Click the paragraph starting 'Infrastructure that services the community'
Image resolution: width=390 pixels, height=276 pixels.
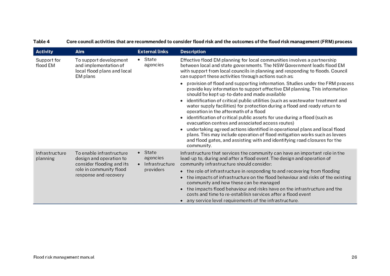click(x=262, y=159)
